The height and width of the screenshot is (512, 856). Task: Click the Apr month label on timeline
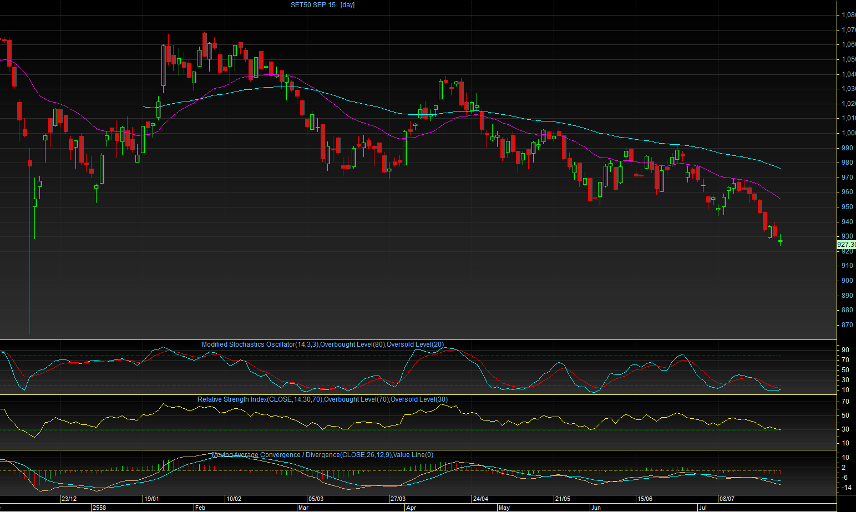(411, 508)
